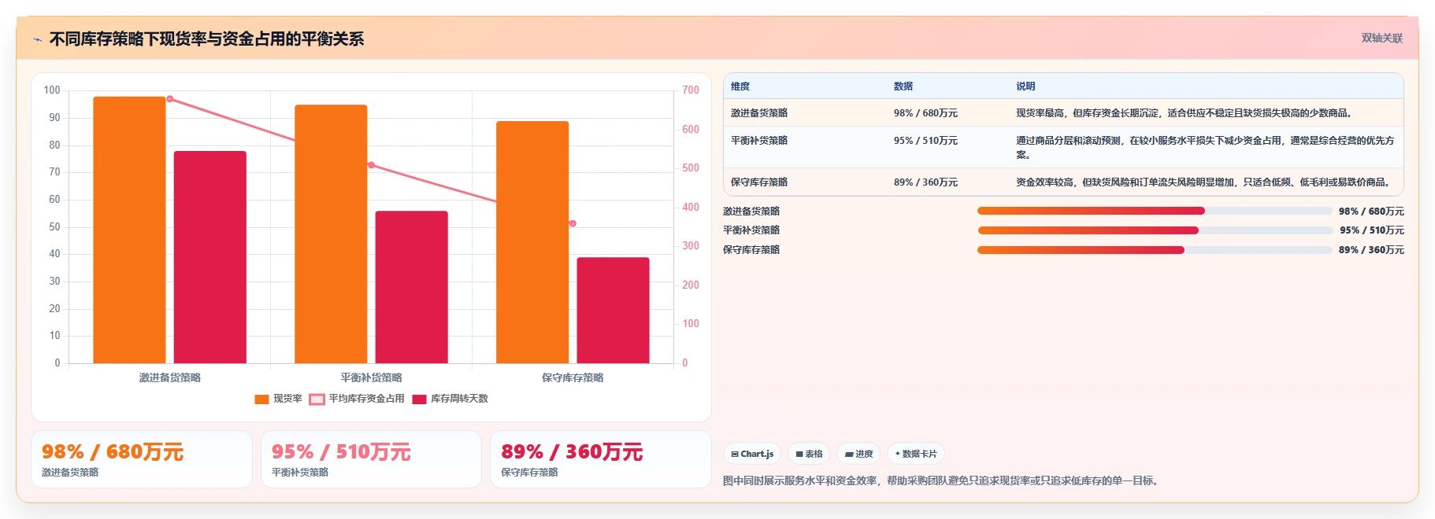Click the 激进备货策略 row description text
The image size is (1435, 519).
tap(1185, 113)
